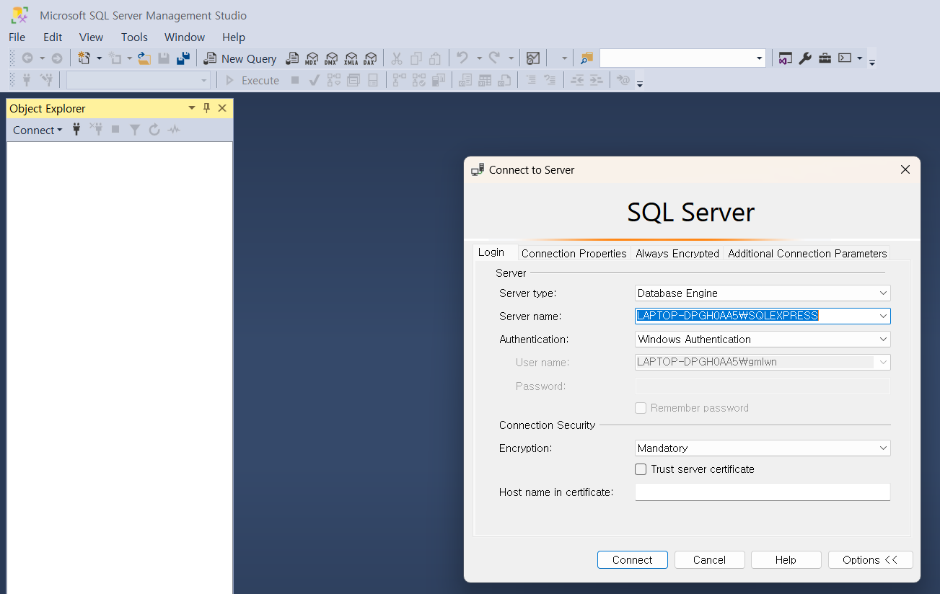Click Connect Object Explorer plug icon
Image resolution: width=940 pixels, height=594 pixels.
pos(76,130)
